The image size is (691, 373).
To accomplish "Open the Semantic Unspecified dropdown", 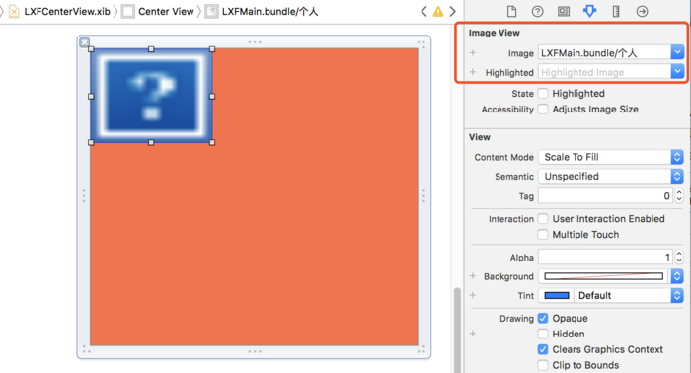I will pos(611,177).
